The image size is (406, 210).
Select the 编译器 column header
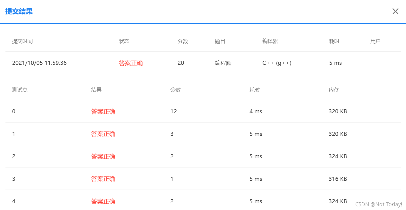coord(270,41)
